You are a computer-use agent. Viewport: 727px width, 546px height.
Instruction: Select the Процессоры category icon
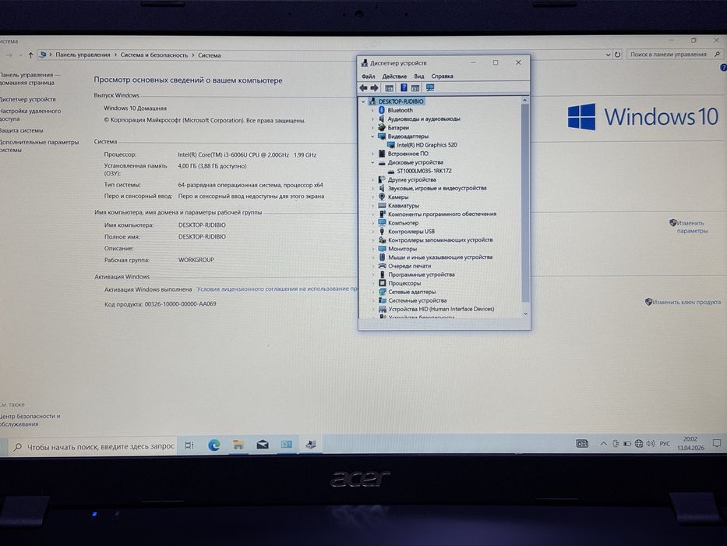[382, 282]
